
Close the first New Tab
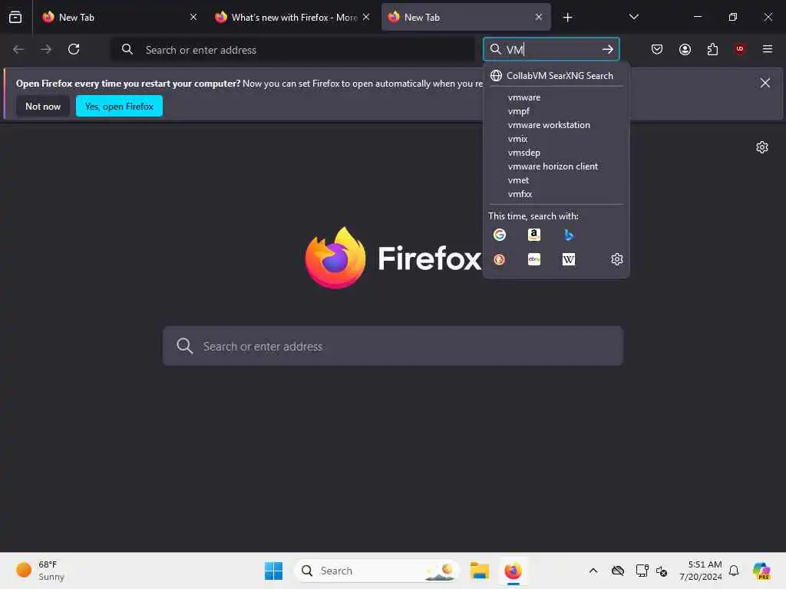193,17
